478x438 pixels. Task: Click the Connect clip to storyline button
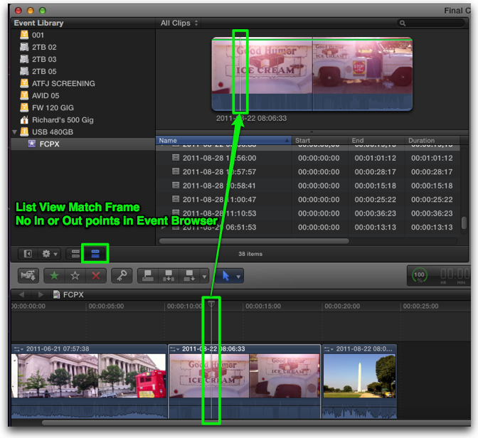[x=148, y=276]
